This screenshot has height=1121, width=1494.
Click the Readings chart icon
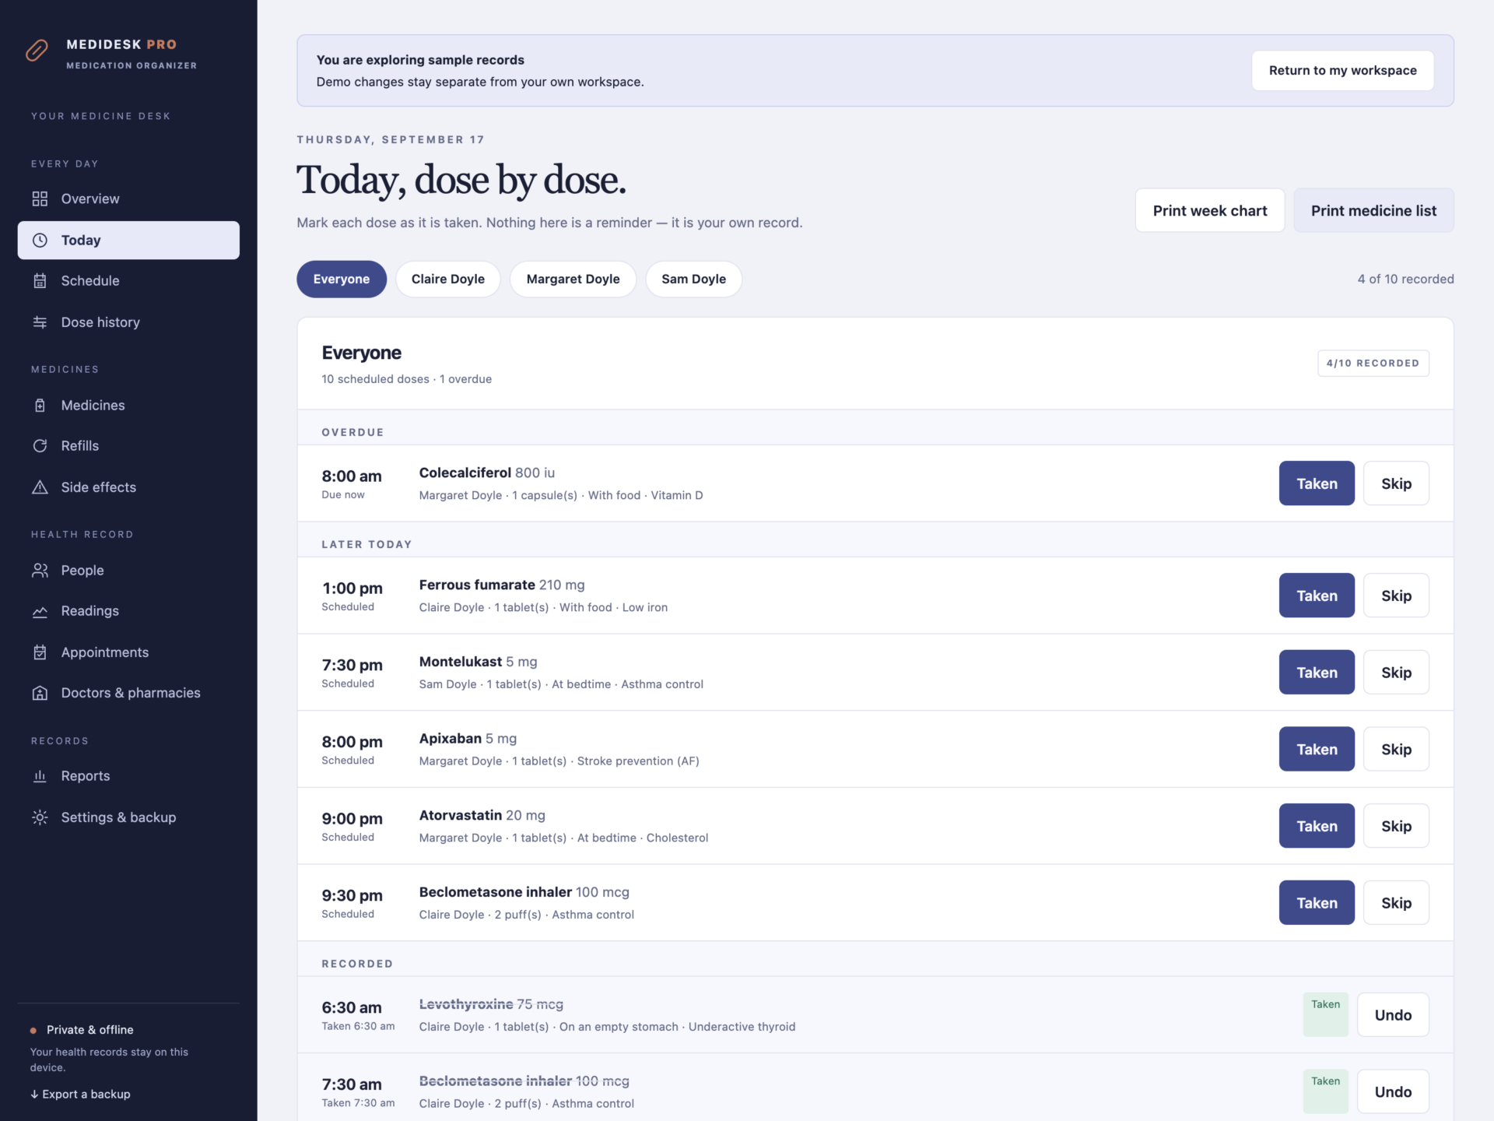40,611
